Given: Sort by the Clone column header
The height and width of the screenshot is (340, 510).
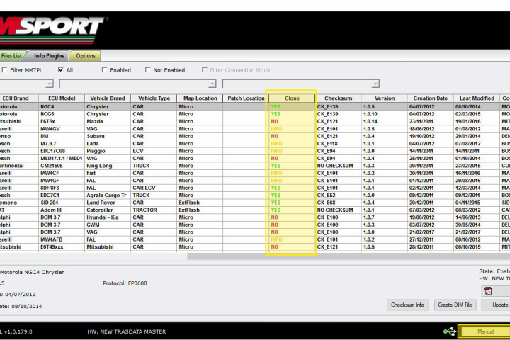Looking at the screenshot, I should coord(292,98).
